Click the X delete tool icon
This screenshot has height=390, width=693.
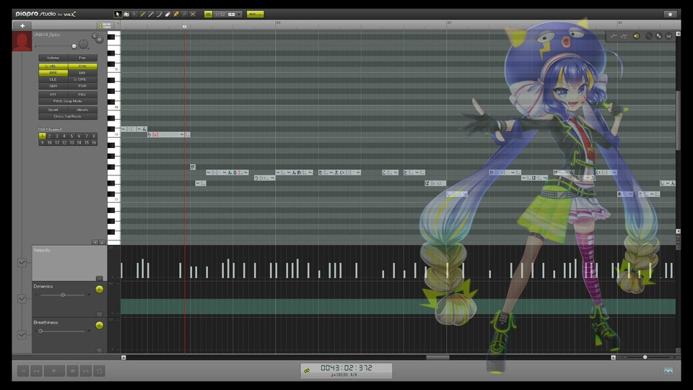click(x=193, y=14)
